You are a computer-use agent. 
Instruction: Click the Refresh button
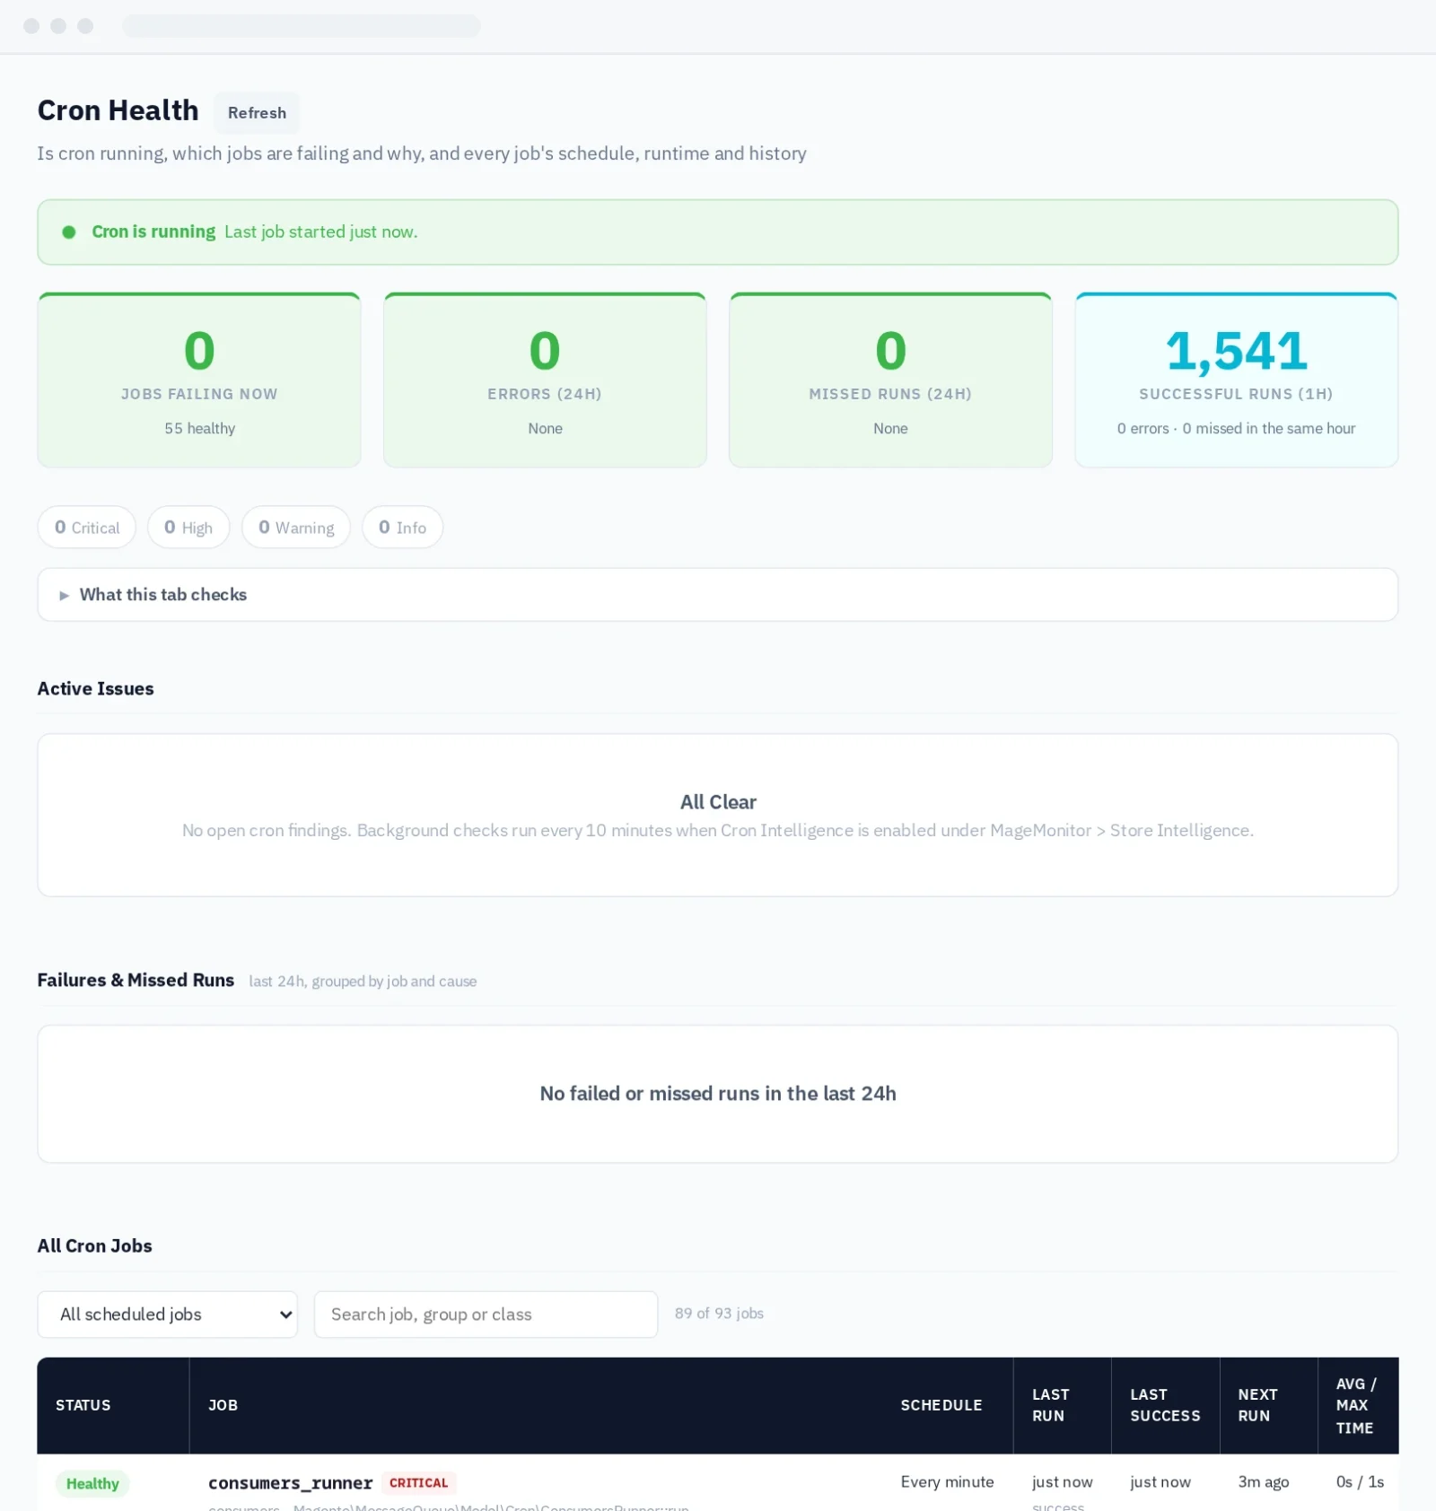point(257,113)
